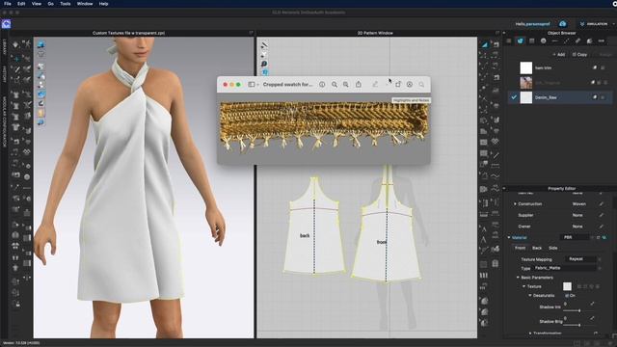This screenshot has height=347, width=617.
Task: Open the View menu
Action: pyautogui.click(x=37, y=4)
